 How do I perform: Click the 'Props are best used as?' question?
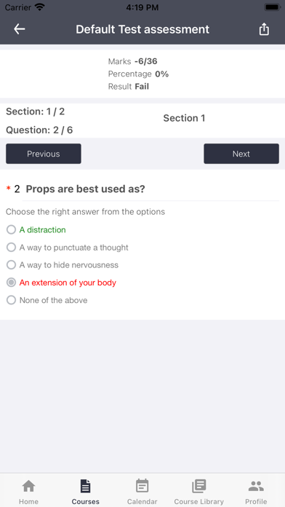tap(86, 189)
